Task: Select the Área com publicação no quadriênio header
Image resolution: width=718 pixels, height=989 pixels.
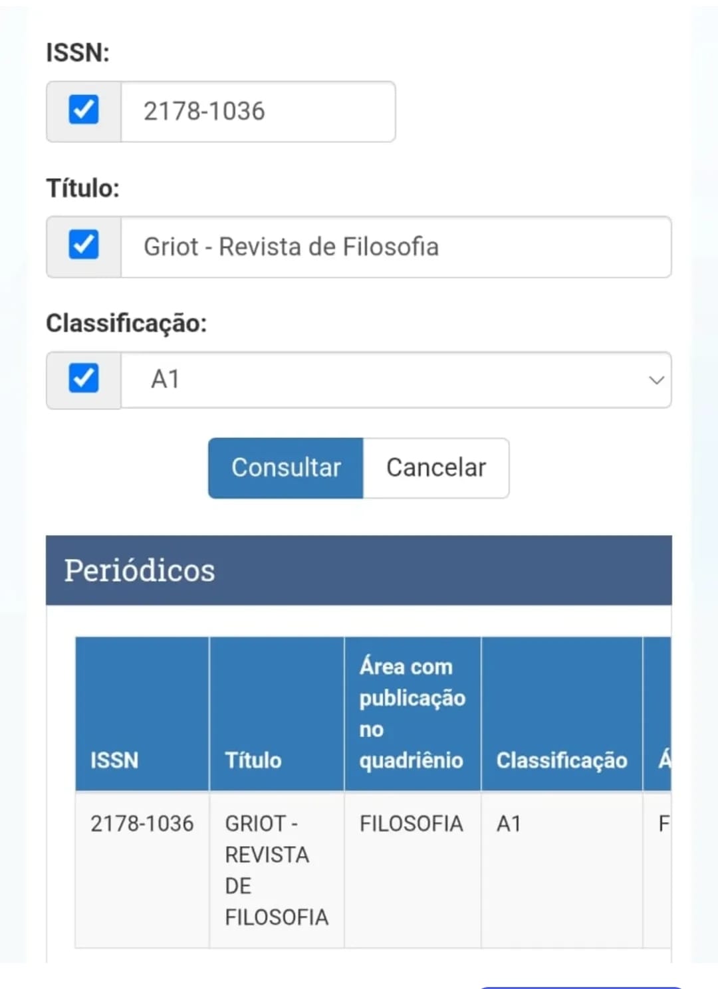Action: click(x=412, y=713)
